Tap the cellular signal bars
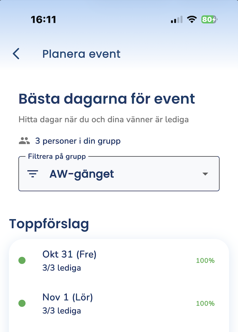238x332 pixels. pyautogui.click(x=177, y=20)
